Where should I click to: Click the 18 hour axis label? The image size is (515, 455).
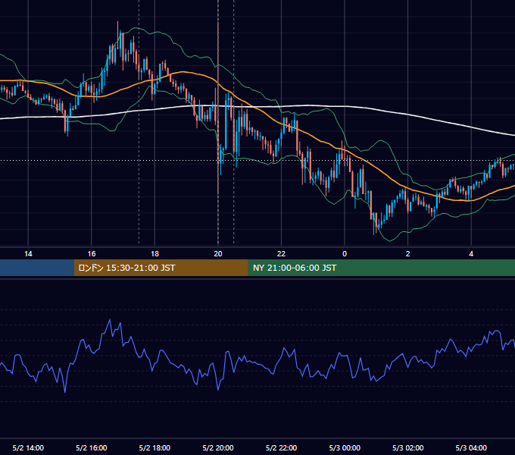click(154, 254)
